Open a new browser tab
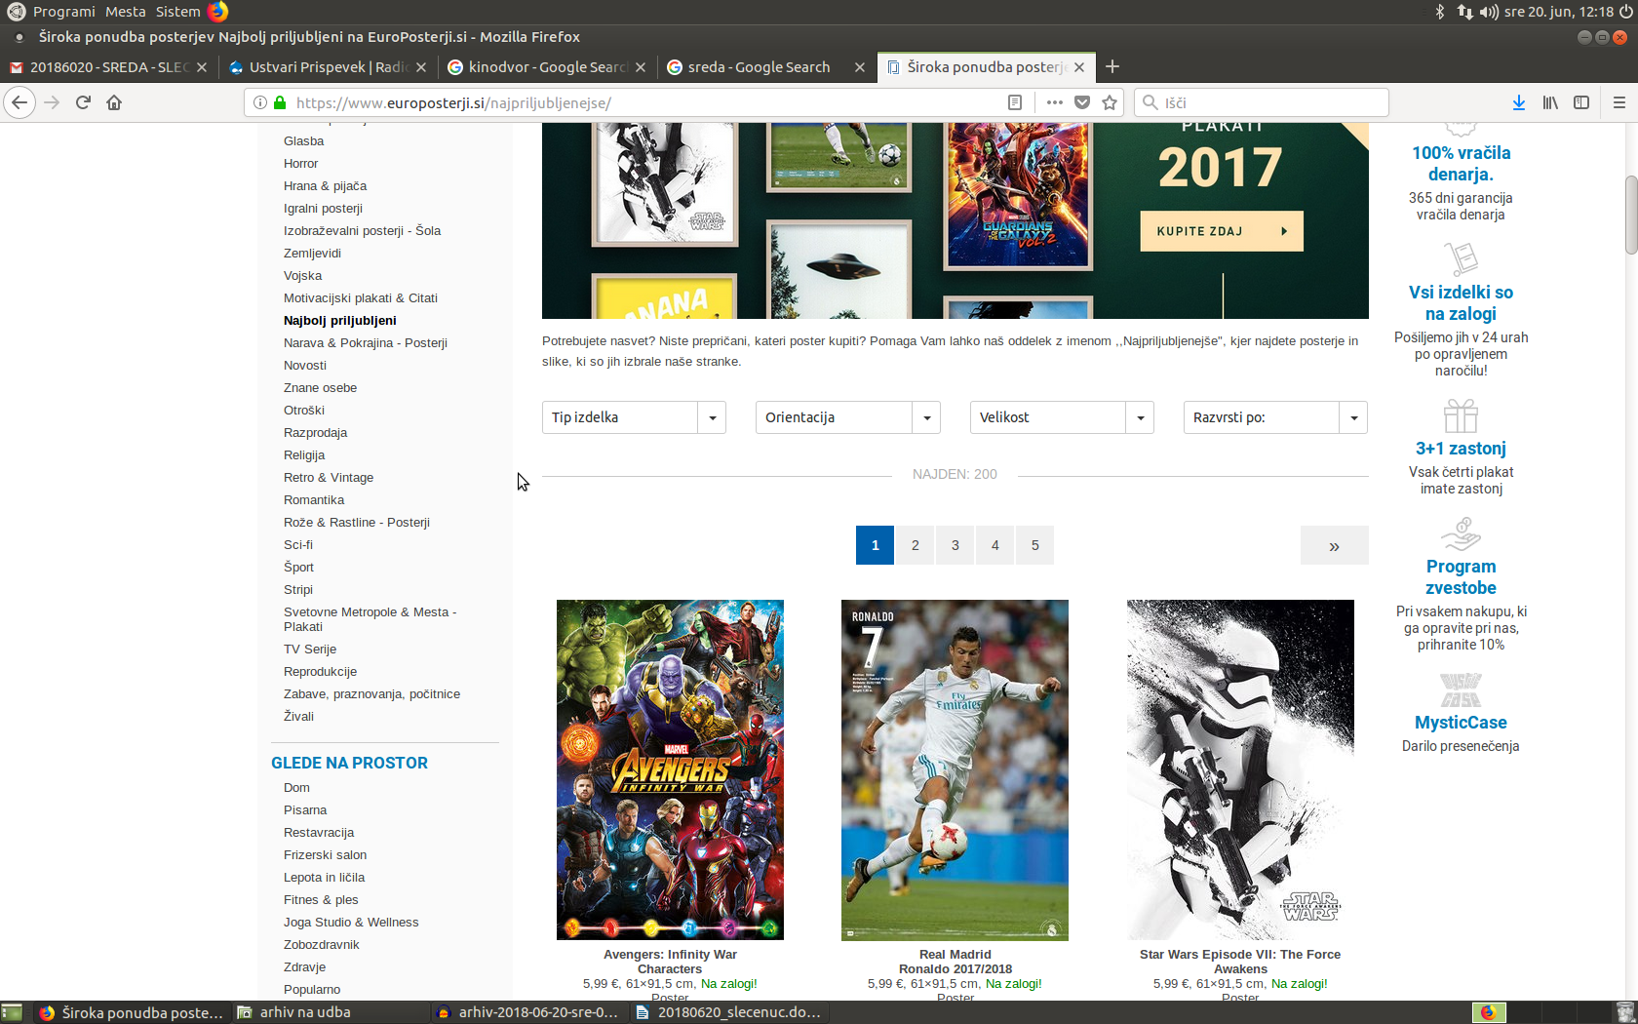Viewport: 1638px width, 1024px height. tap(1112, 66)
